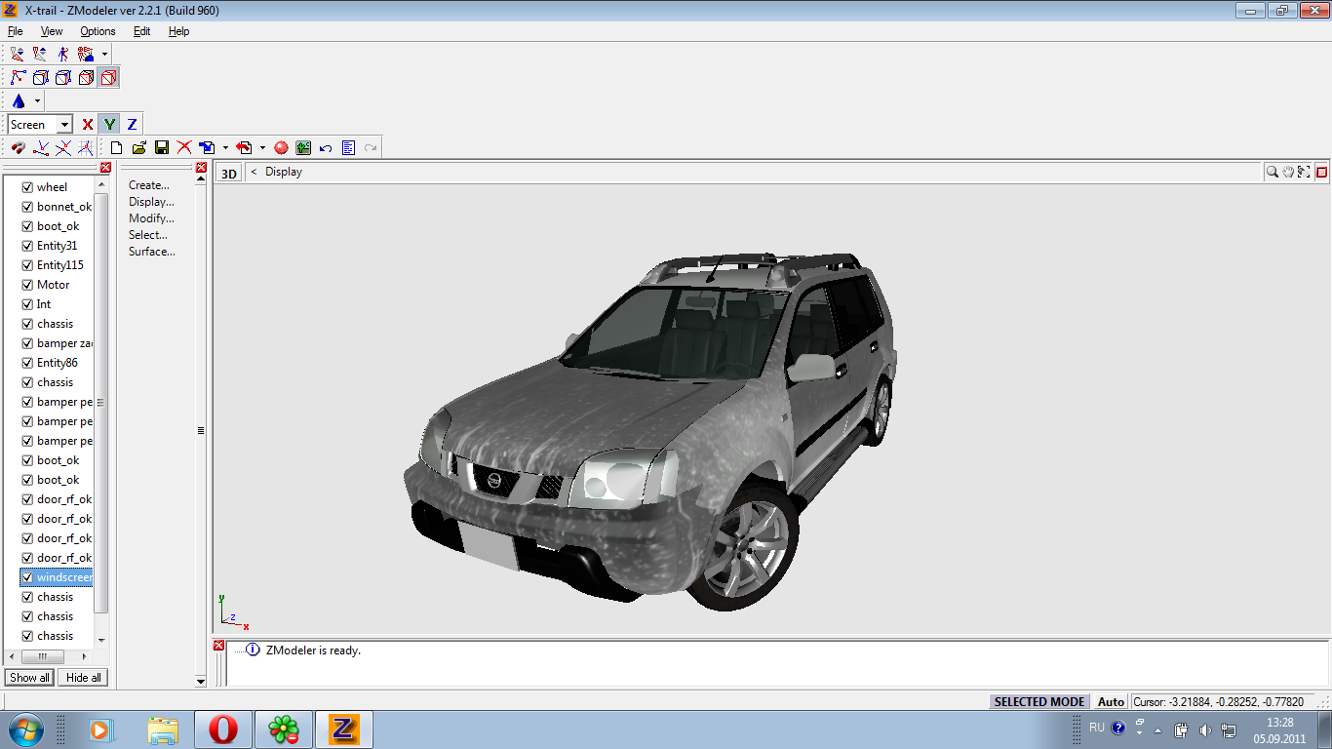Expand the Modify... command menu
This screenshot has height=749, width=1332.
click(x=151, y=218)
